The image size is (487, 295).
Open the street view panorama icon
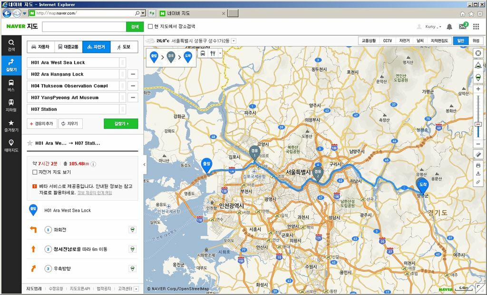point(478,65)
